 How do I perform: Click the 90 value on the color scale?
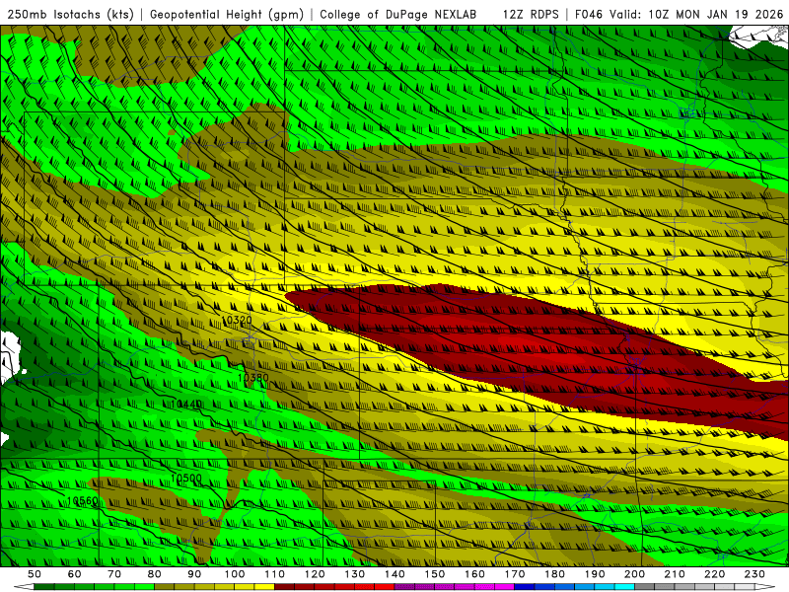(x=194, y=574)
